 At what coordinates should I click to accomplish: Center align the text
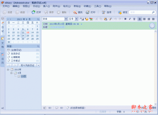pos(144,19)
